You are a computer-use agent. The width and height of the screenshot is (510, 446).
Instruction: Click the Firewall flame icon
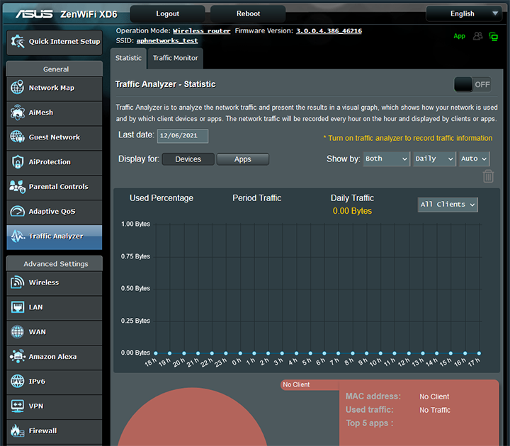(18, 430)
